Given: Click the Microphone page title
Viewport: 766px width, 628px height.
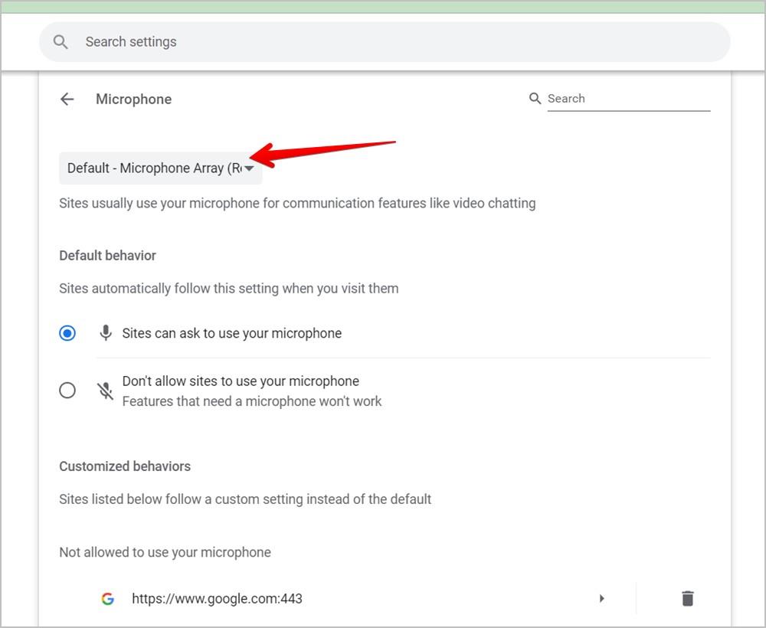Looking at the screenshot, I should click(x=134, y=99).
